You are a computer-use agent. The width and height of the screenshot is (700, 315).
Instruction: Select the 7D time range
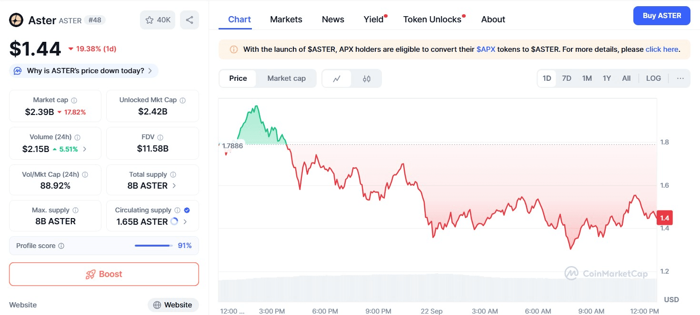566,78
